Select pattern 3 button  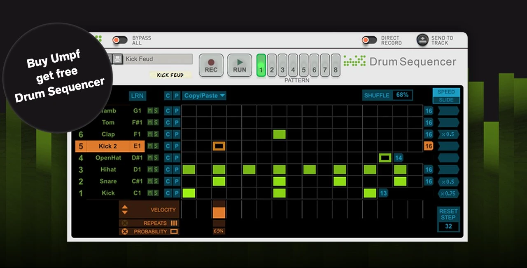pos(282,65)
